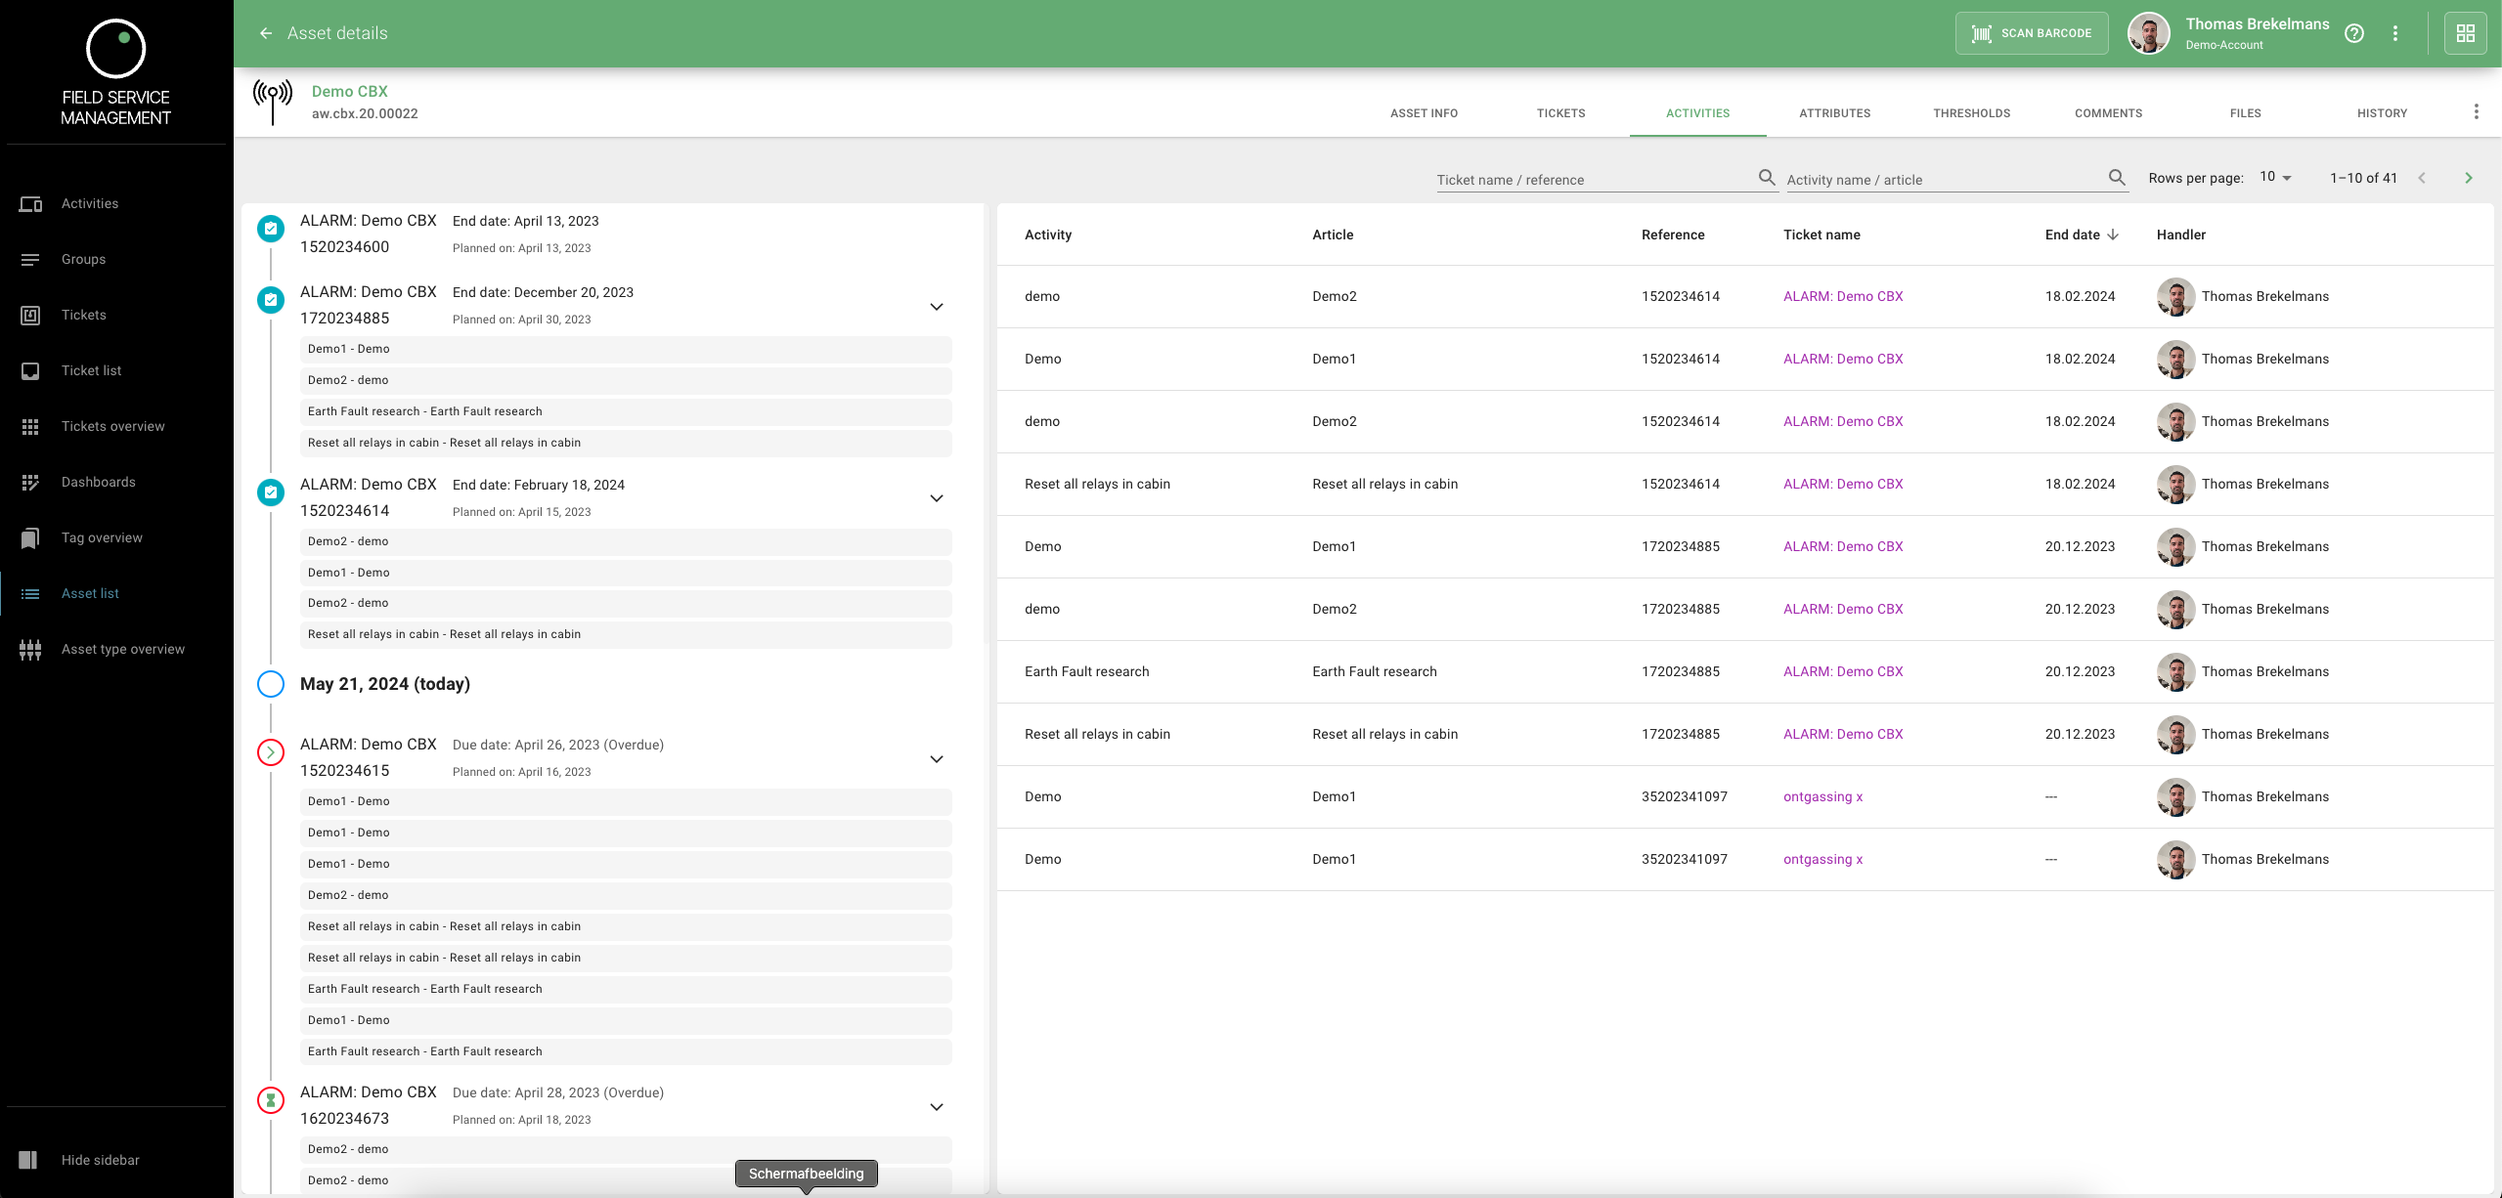Click the back arrow beside Asset details
Viewport: 2502px width, 1198px height.
(266, 33)
